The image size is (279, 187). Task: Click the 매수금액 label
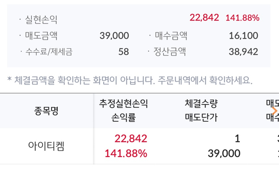point(171,35)
